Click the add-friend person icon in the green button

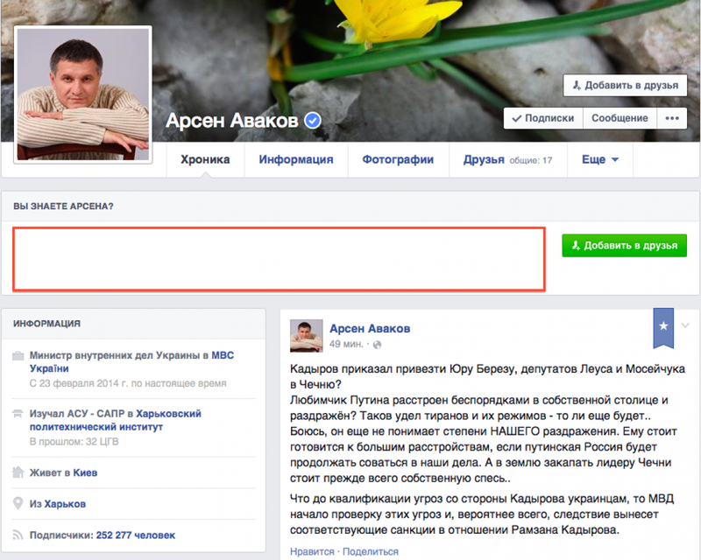tap(575, 246)
